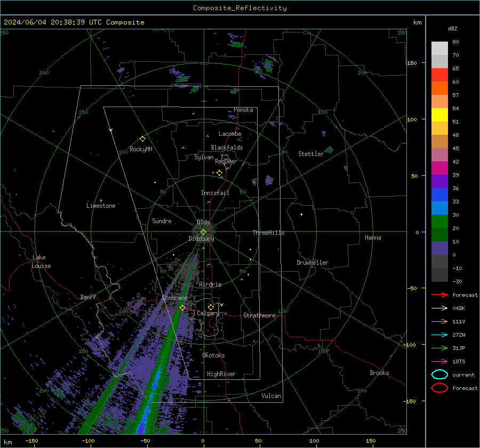480x448 pixels.
Task: Click the Airdrie label
Action: (x=210, y=284)
